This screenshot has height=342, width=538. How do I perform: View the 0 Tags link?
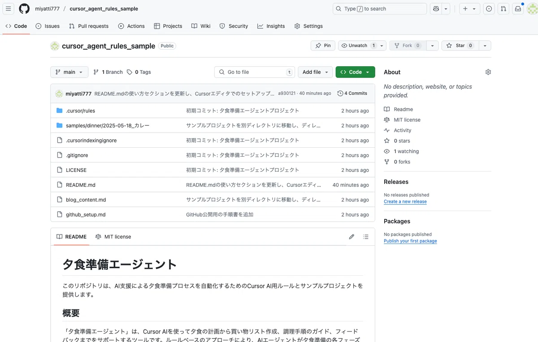(x=139, y=72)
